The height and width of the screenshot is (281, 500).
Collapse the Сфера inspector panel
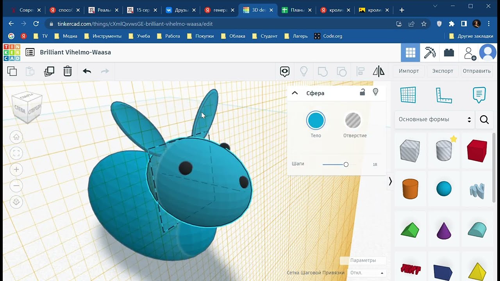coord(295,93)
